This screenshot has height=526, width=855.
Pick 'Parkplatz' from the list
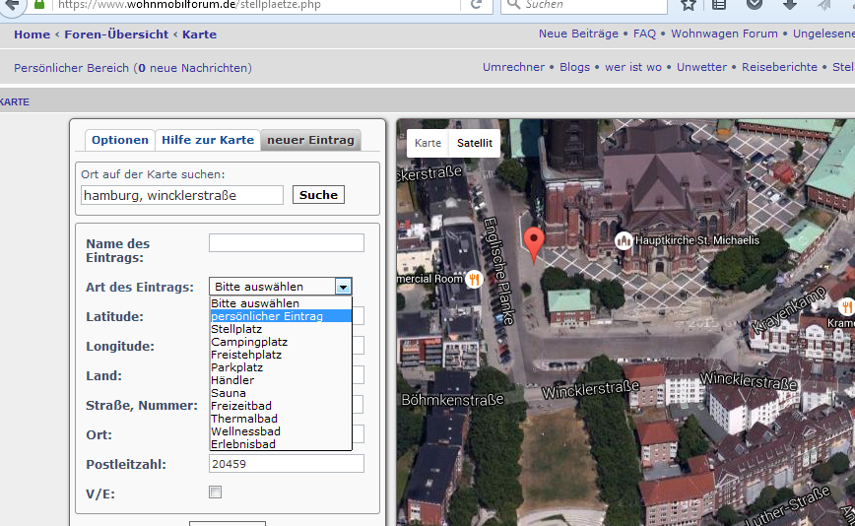click(281, 367)
